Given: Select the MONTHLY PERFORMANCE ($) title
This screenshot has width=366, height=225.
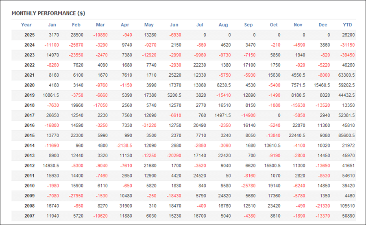Looking at the screenshot, I should click(48, 13).
